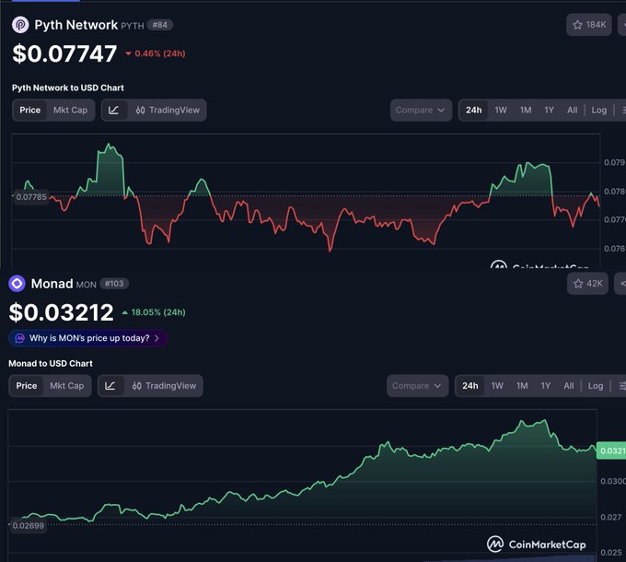Screen dimensions: 626x562
Task: Open Compare dropdown on Pyth chart
Action: click(421, 111)
